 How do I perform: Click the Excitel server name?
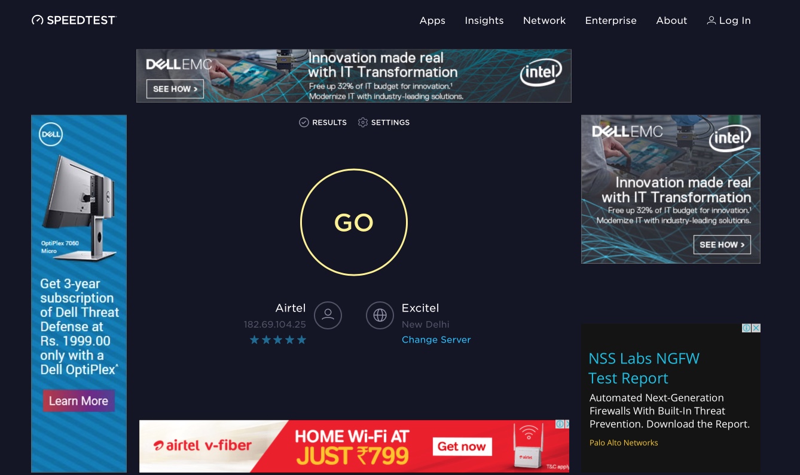[420, 308]
